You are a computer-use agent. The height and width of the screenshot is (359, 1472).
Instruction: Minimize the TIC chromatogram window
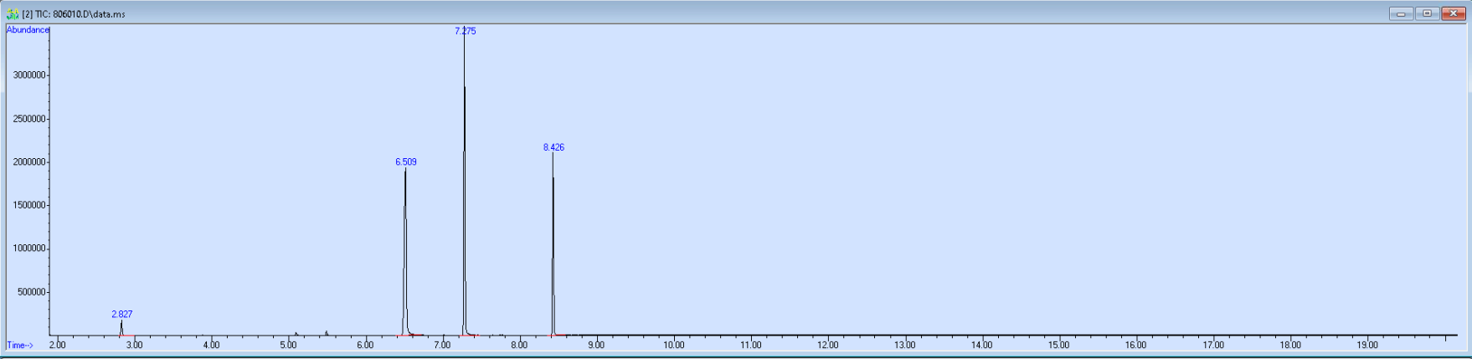[x=1401, y=13]
